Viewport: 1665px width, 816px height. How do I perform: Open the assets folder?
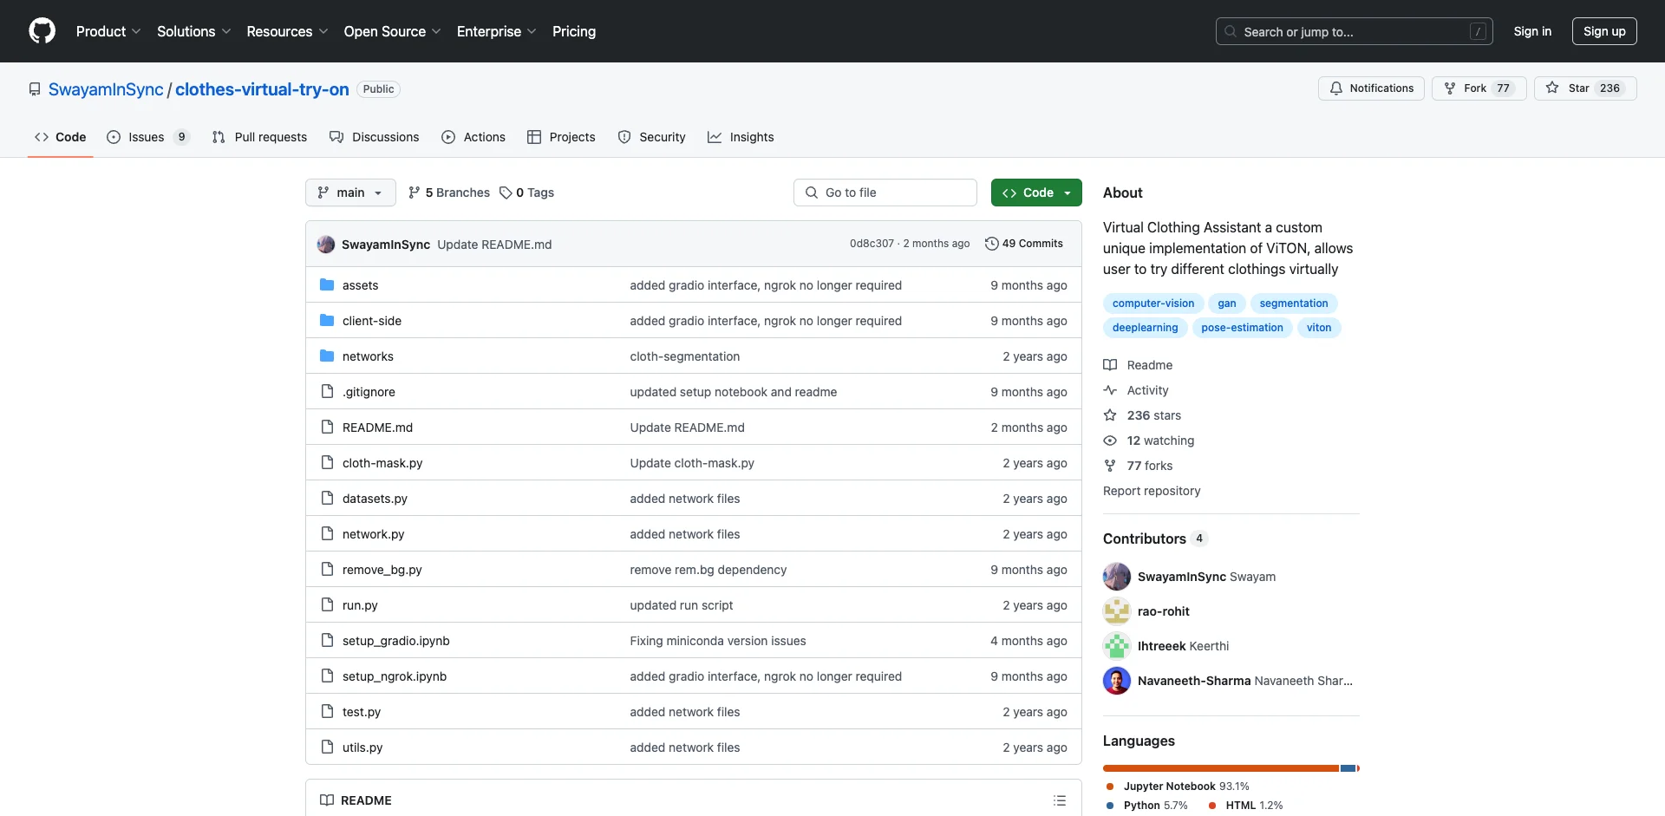[x=360, y=285]
